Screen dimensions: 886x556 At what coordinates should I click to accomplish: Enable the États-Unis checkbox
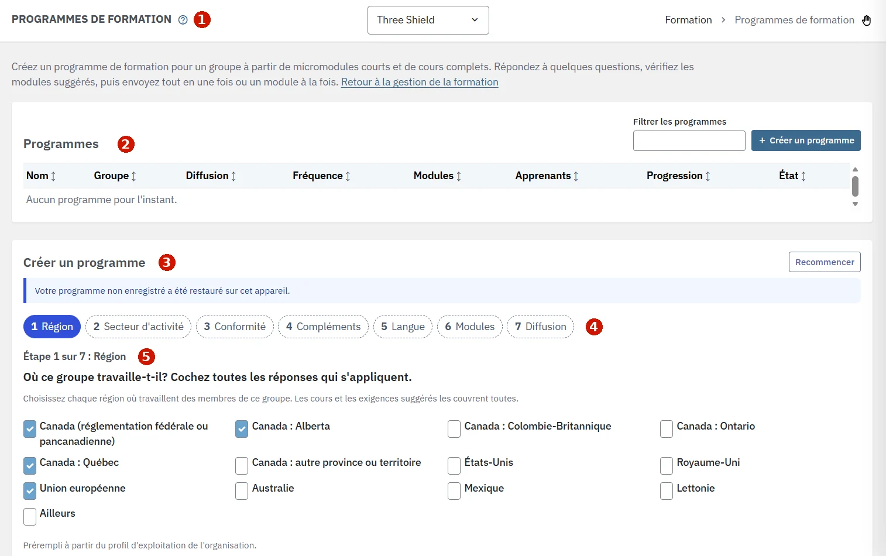(x=454, y=465)
